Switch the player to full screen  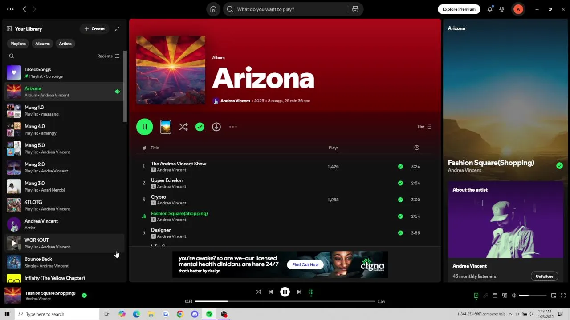[563, 296]
